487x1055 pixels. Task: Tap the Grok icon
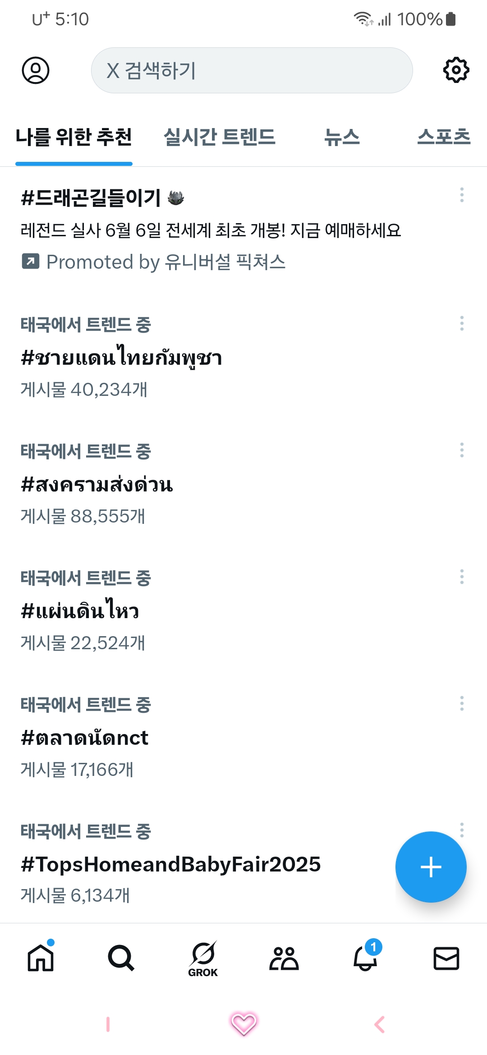coord(203,959)
